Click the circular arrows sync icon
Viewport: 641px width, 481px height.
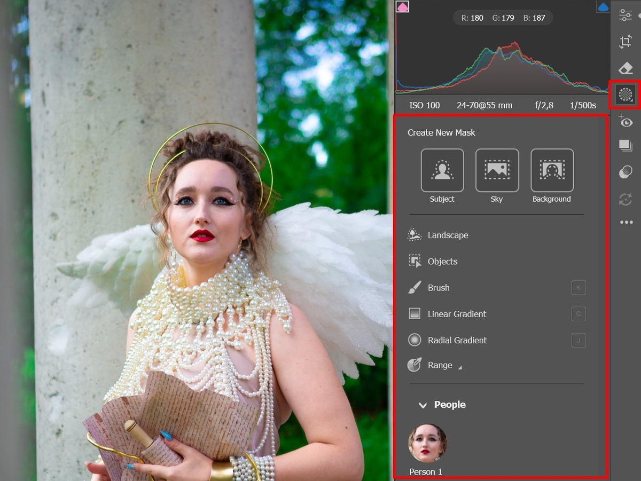coord(626,199)
